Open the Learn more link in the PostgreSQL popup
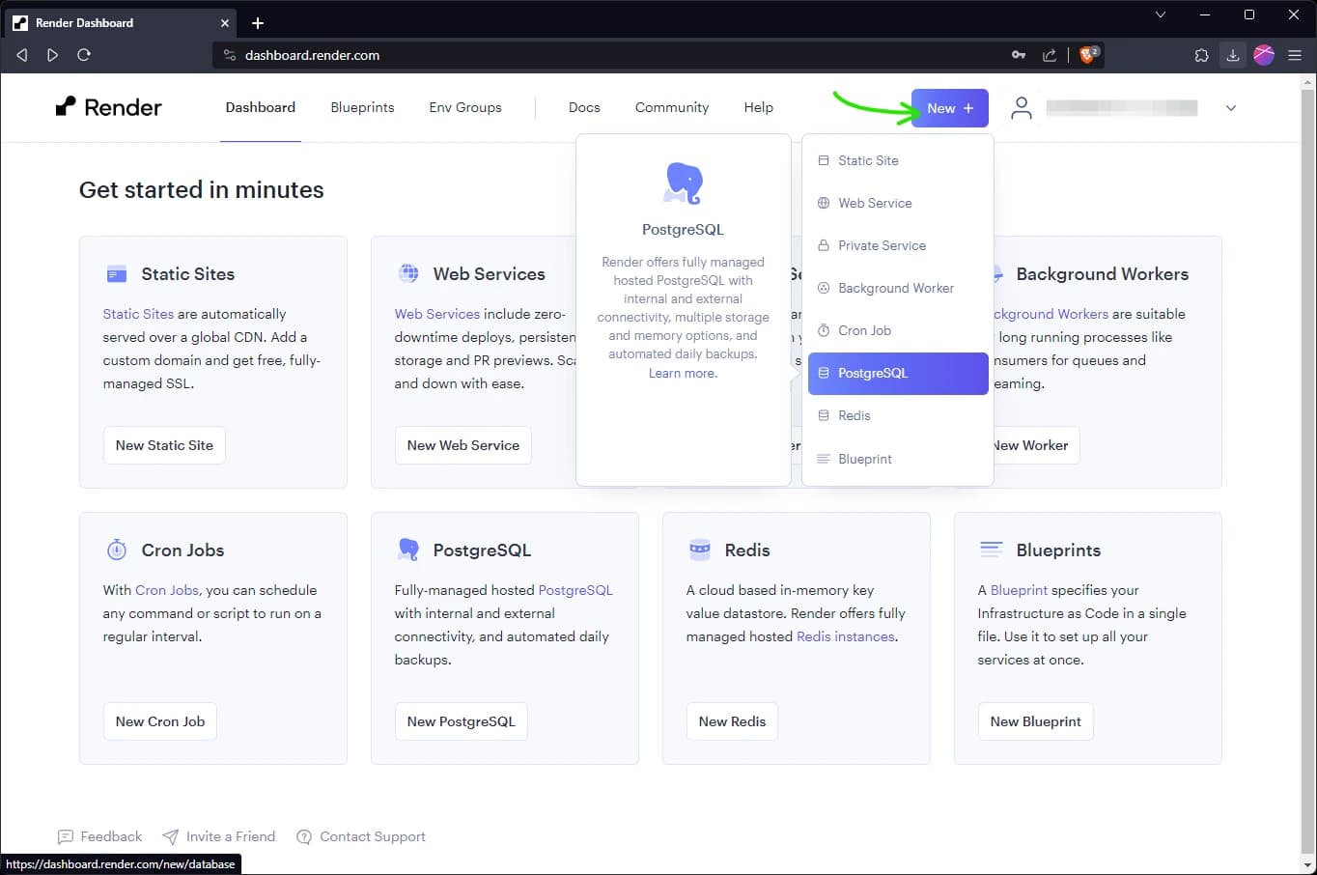This screenshot has width=1317, height=875. click(x=683, y=373)
